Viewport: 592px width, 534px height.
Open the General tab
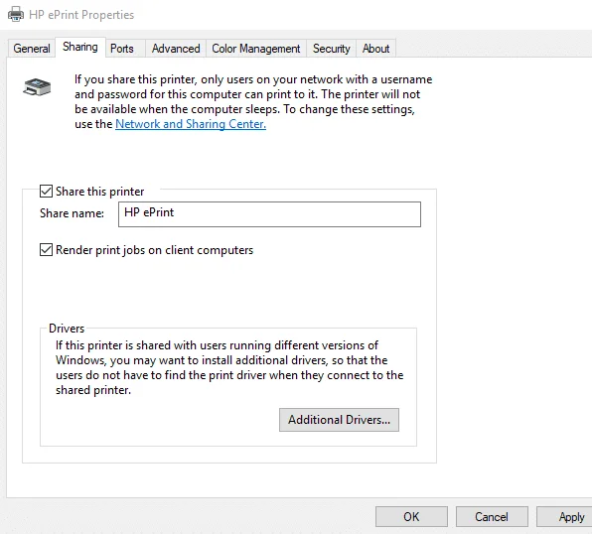click(32, 49)
